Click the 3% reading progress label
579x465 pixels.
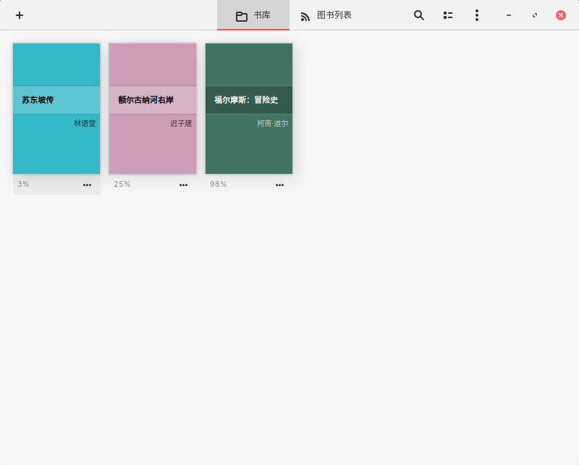click(23, 185)
